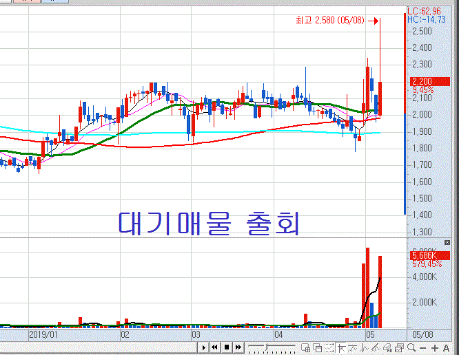
Task: Click the plus zoom-in icon
Action: pos(434,348)
